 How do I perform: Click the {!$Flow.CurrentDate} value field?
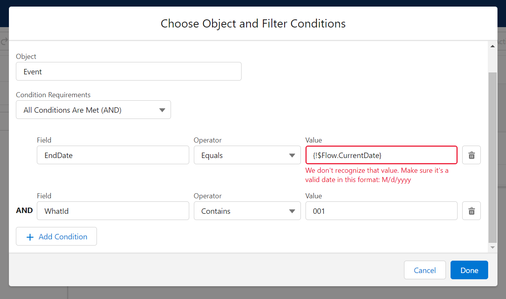coord(381,155)
